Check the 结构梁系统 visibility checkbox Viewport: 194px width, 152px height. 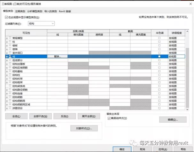point(10,86)
